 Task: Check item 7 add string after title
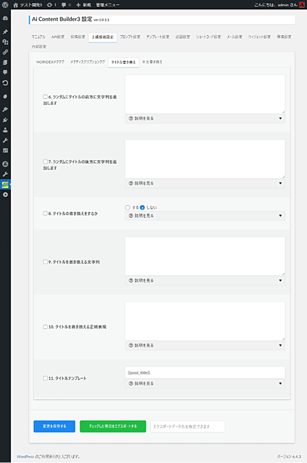(x=45, y=162)
